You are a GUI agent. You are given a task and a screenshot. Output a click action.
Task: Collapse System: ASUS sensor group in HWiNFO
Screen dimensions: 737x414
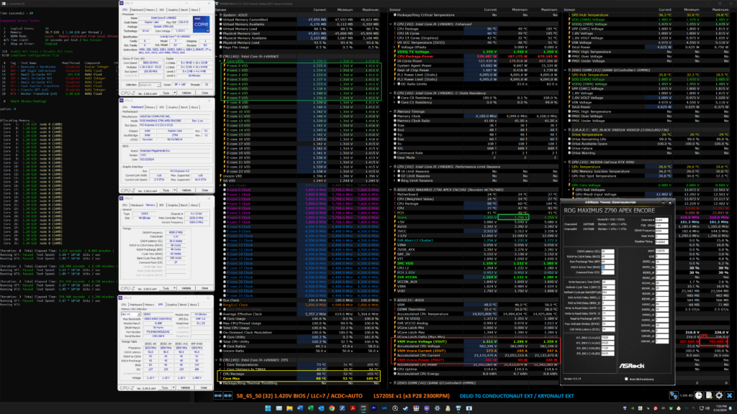click(x=217, y=15)
